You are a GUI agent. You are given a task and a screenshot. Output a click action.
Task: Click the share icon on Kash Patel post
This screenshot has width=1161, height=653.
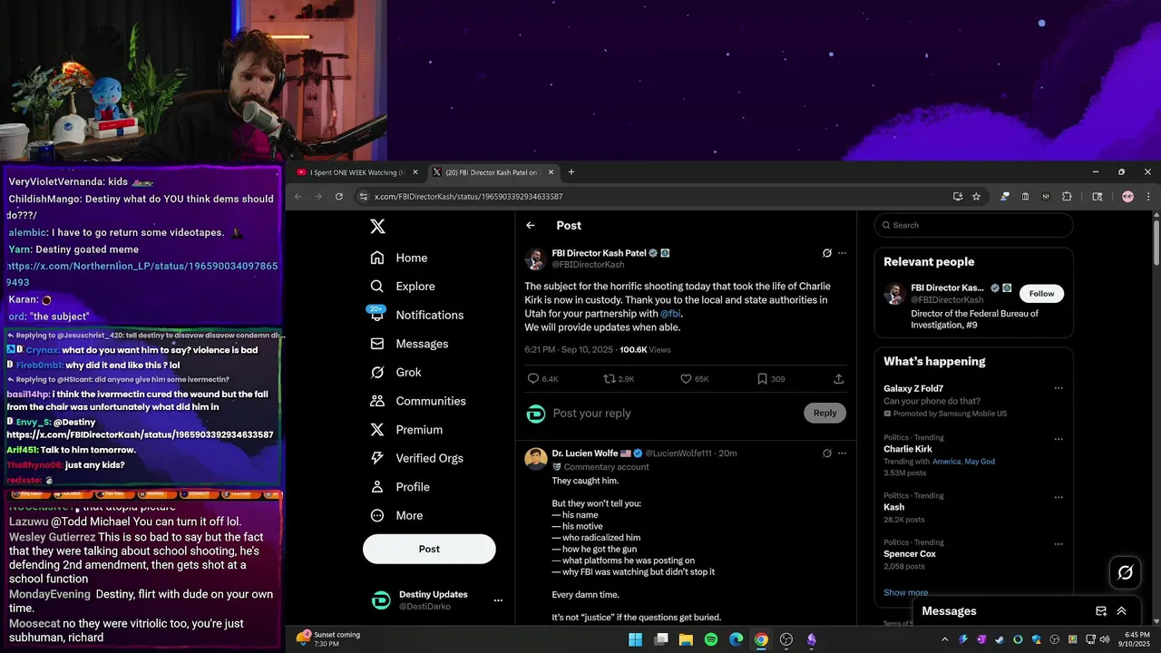pos(838,378)
